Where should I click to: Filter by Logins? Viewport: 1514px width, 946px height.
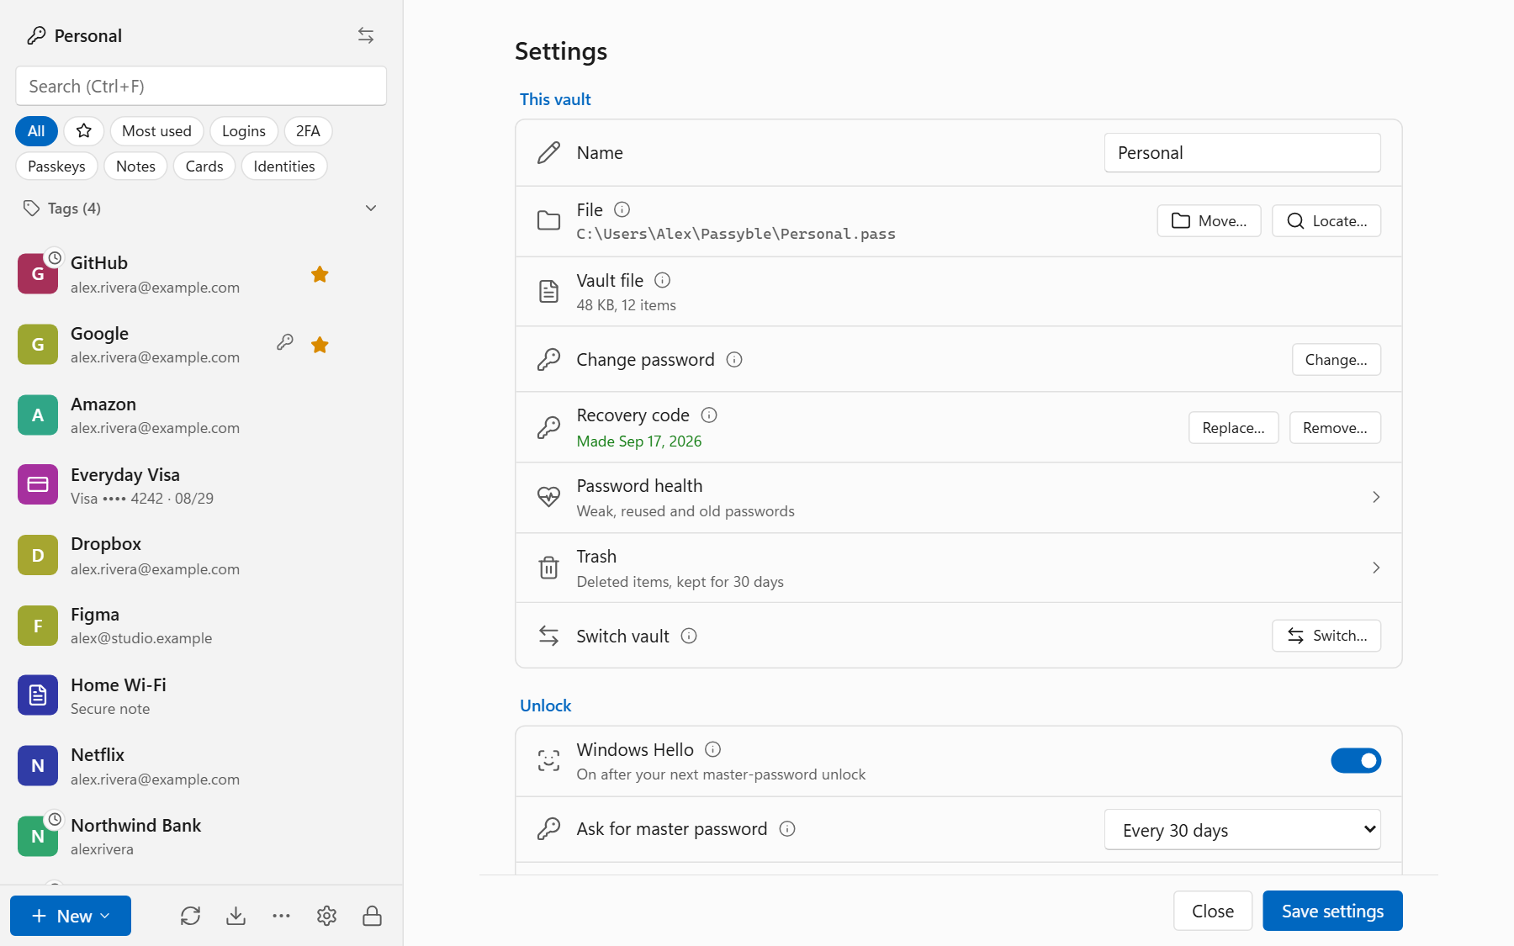pyautogui.click(x=244, y=131)
